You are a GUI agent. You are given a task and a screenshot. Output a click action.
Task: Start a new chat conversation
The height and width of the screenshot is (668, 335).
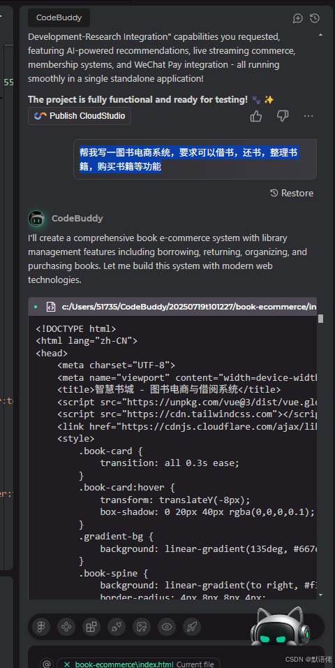click(x=297, y=18)
